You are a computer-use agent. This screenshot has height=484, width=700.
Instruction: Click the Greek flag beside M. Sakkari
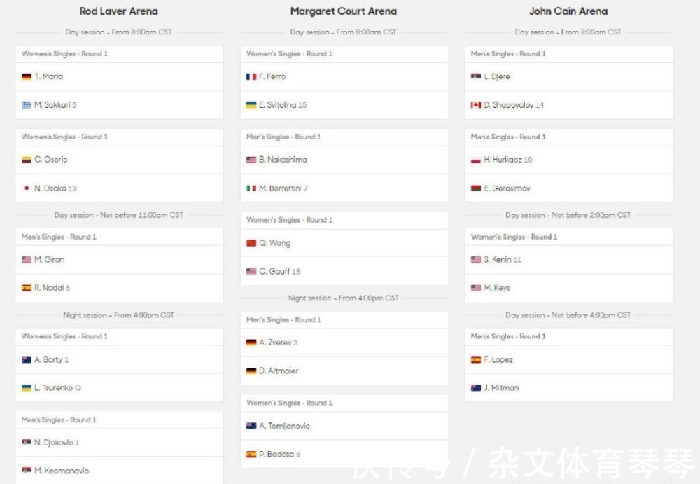pos(27,105)
